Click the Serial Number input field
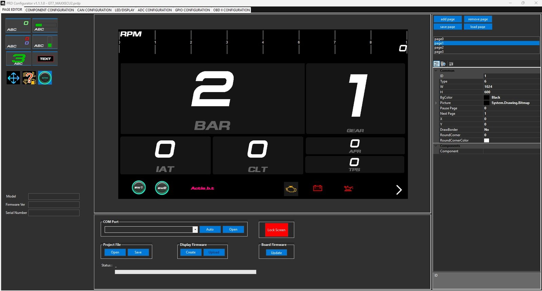 (x=54, y=213)
